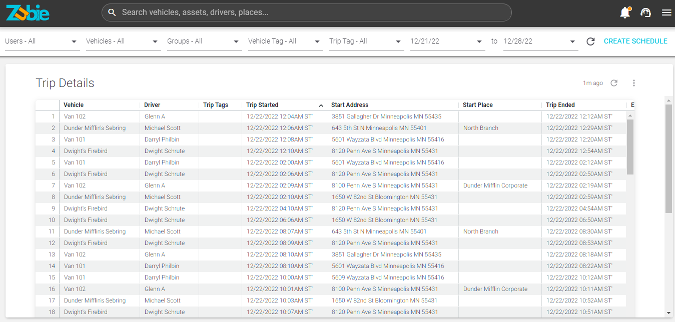The image size is (675, 322).
Task: Click trip start 12/22/2022 02:09AM cell
Action: click(x=280, y=185)
